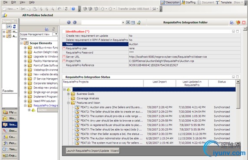Click the blue help question mark icon
Viewport: 248px width, 160px height.
(x=73, y=9)
